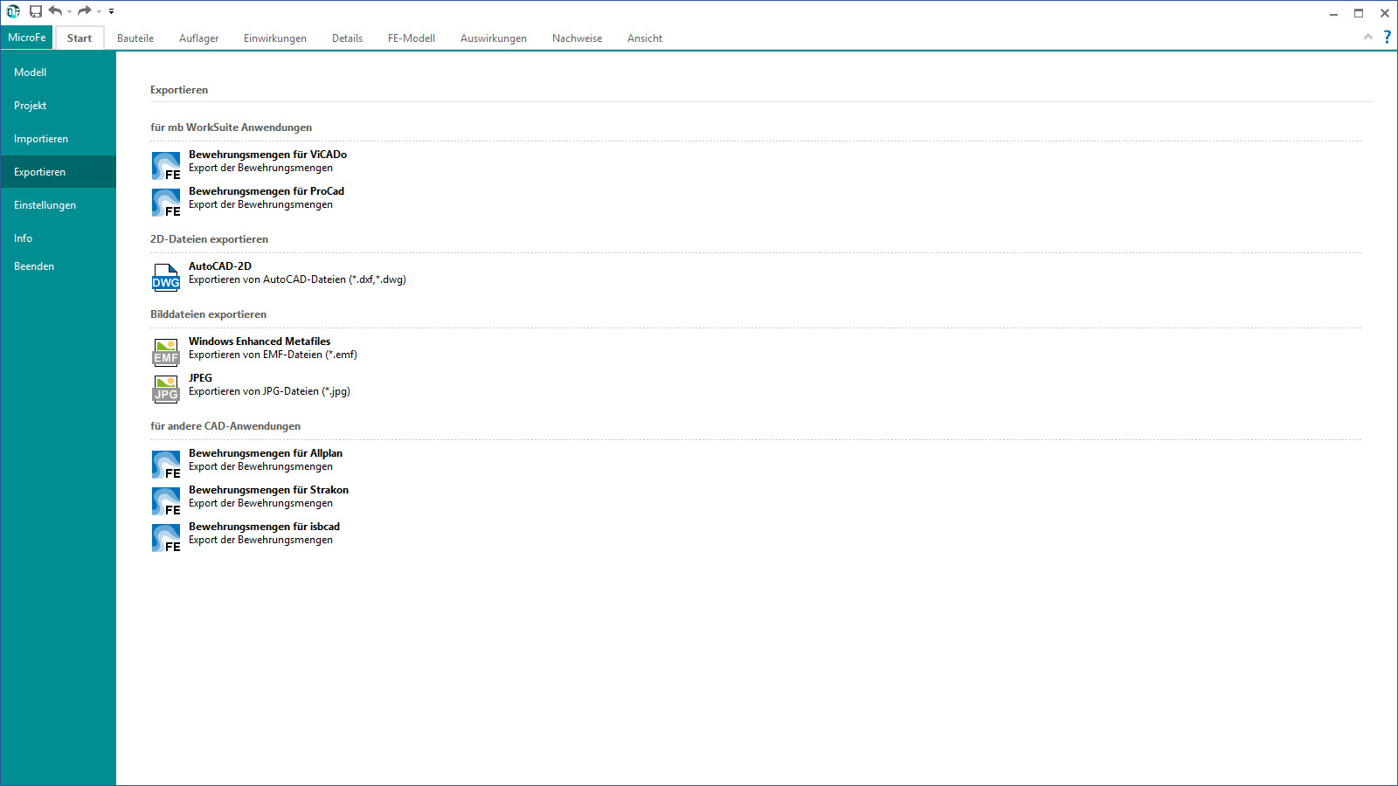Open Info in the sidebar
Viewport: 1398px width, 786px height.
click(x=59, y=238)
